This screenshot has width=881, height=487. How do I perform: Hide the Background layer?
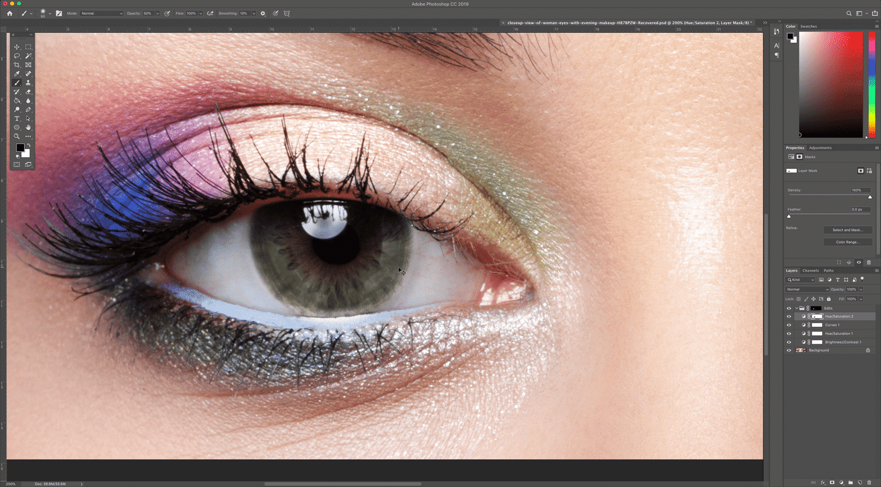point(789,350)
